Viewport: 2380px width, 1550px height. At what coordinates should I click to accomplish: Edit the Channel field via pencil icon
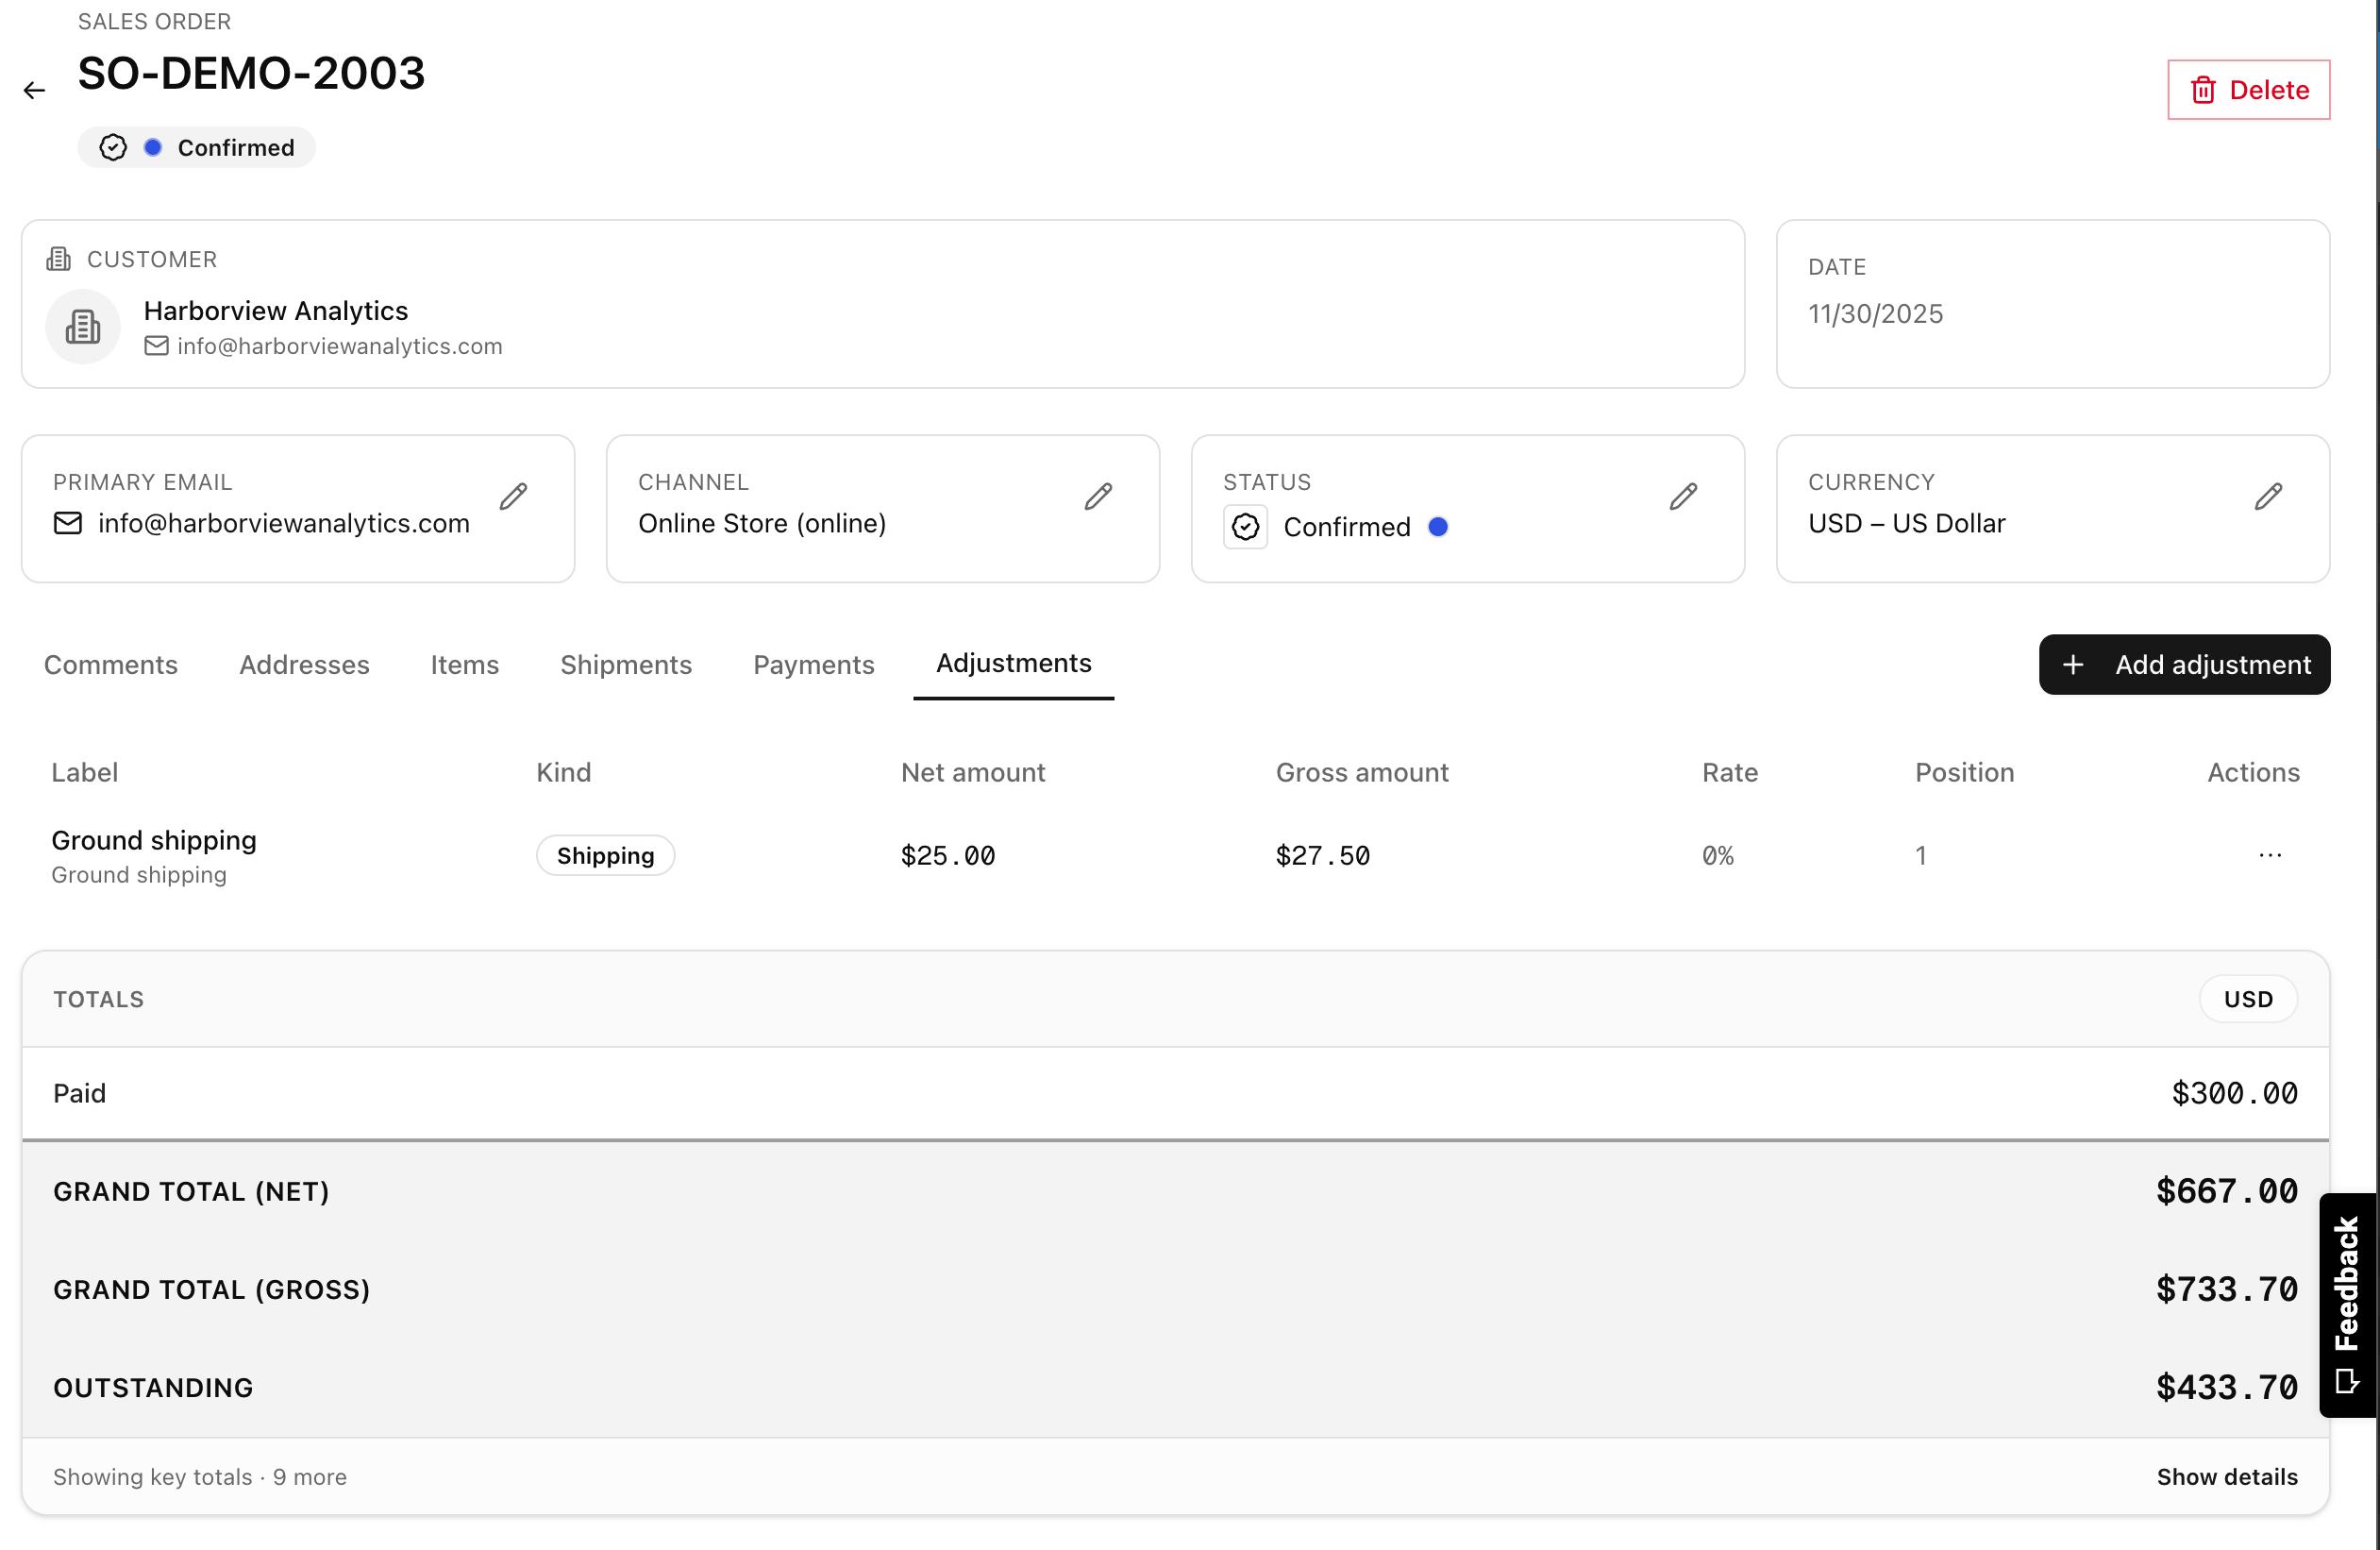tap(1098, 496)
